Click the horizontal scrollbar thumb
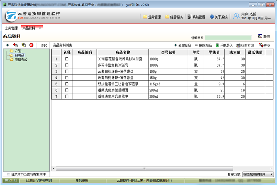This screenshot has width=277, height=185. (145, 168)
